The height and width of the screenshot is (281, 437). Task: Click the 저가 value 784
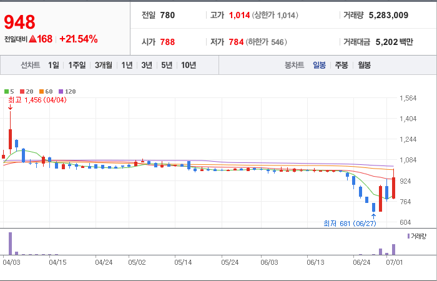point(237,42)
